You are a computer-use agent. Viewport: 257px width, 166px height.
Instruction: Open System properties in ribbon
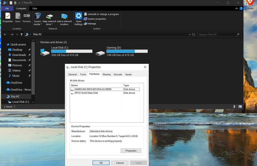click(x=96, y=19)
